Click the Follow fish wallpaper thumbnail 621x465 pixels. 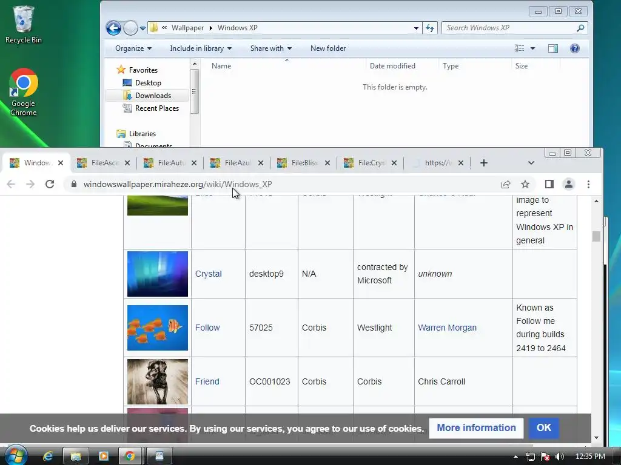click(158, 328)
